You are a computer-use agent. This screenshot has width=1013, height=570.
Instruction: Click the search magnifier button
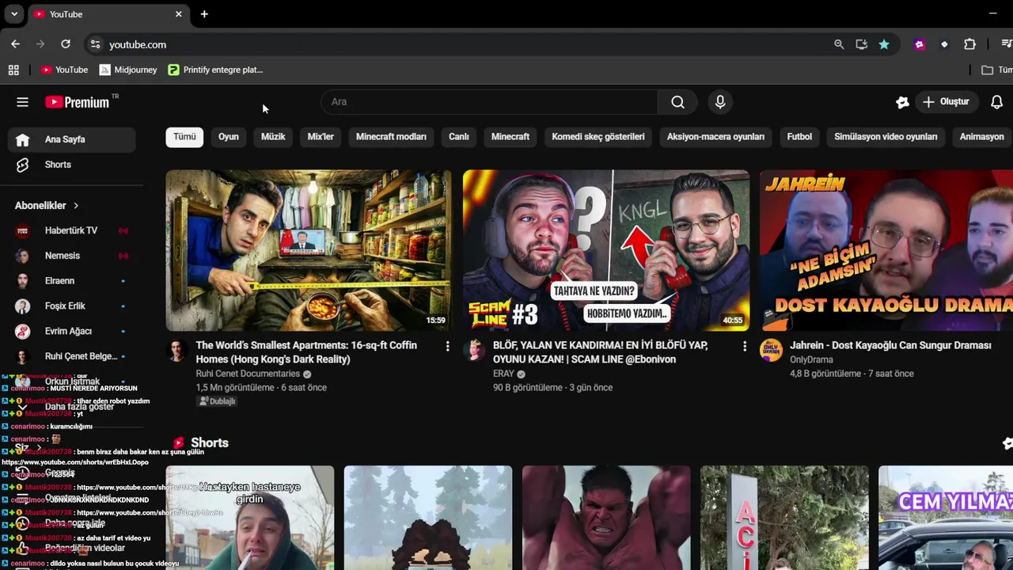coord(677,101)
